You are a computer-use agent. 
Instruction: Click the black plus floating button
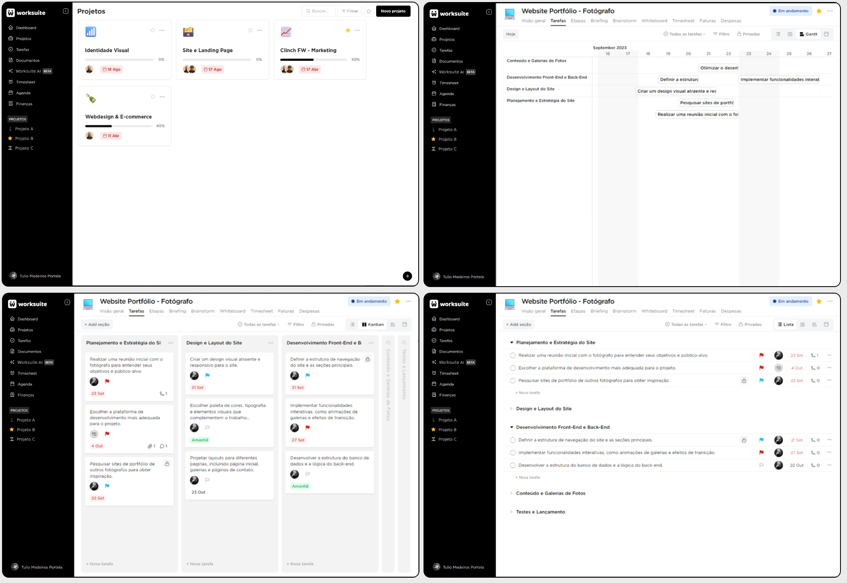407,276
